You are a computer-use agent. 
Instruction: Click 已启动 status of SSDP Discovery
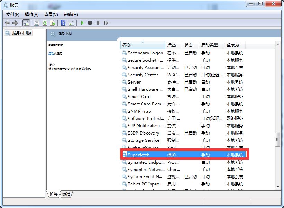point(190,133)
